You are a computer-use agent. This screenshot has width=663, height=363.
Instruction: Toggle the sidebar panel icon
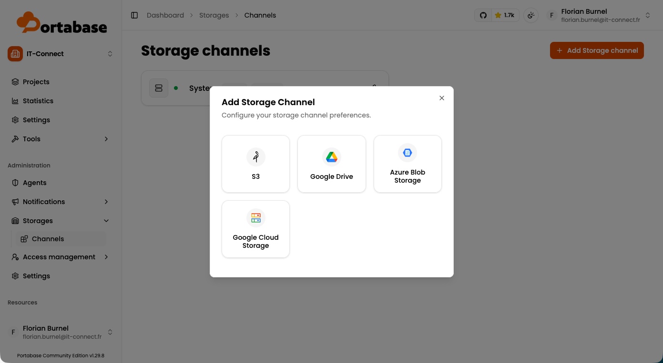[x=134, y=15]
